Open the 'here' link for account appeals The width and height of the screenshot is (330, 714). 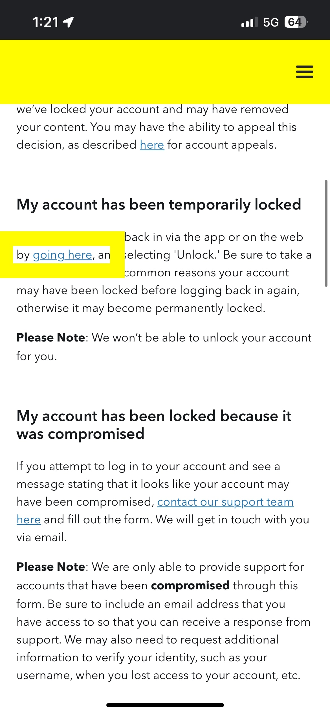pos(151,145)
